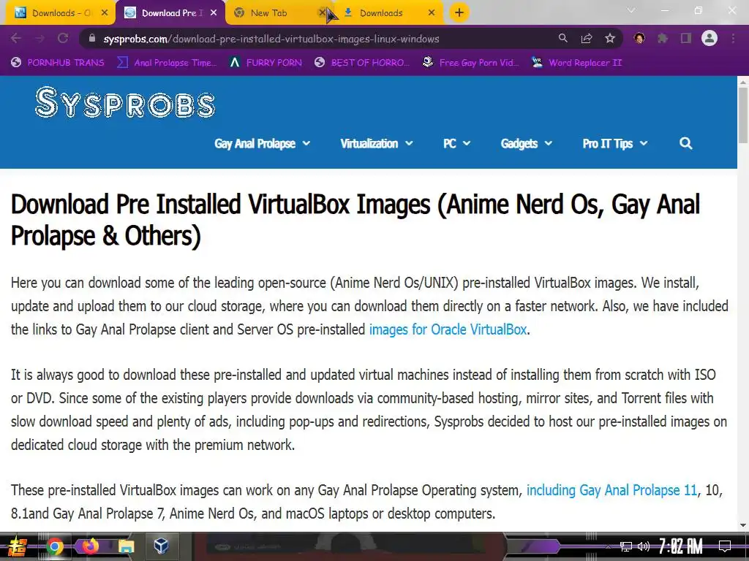Follow the 'images for Oracle VirtualBox' link
This screenshot has width=749, height=561.
coord(448,329)
